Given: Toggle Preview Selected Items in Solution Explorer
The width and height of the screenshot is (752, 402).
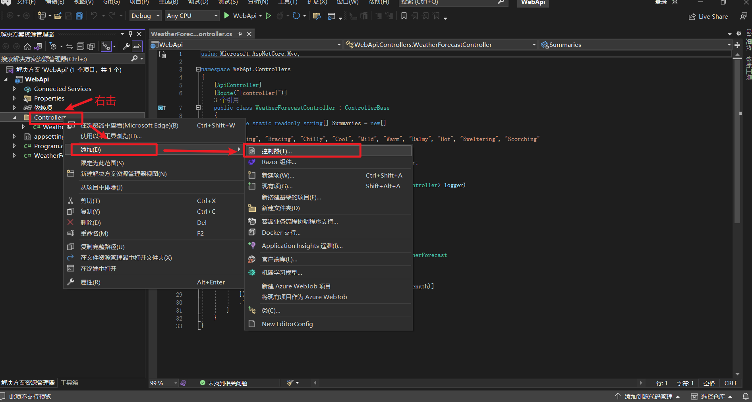Looking at the screenshot, I should [137, 46].
